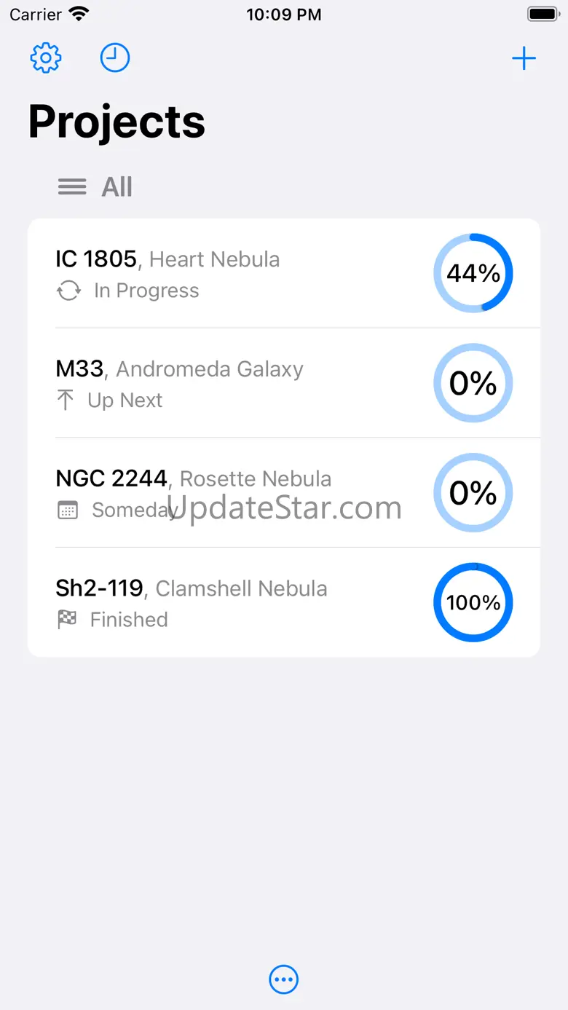Tap the 100% progress ring

[x=473, y=602]
